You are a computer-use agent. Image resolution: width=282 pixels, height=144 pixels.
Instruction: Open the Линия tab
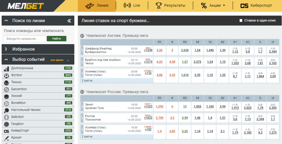click(x=97, y=6)
